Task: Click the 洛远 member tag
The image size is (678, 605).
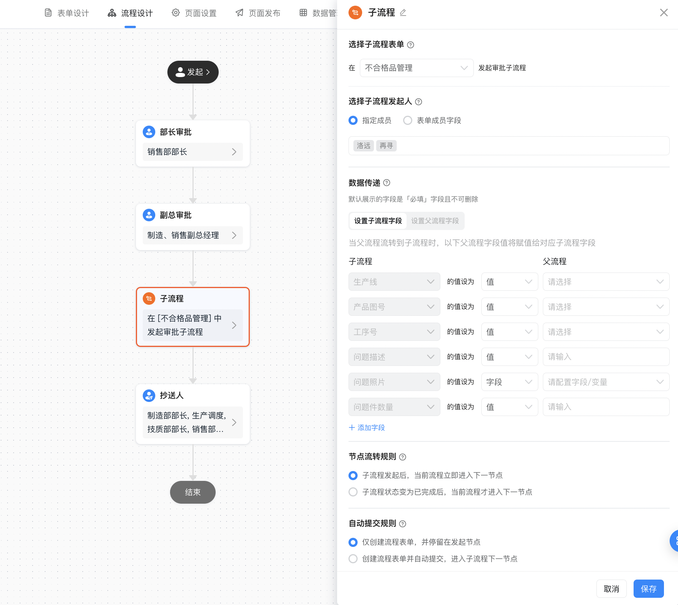Action: pyautogui.click(x=364, y=146)
